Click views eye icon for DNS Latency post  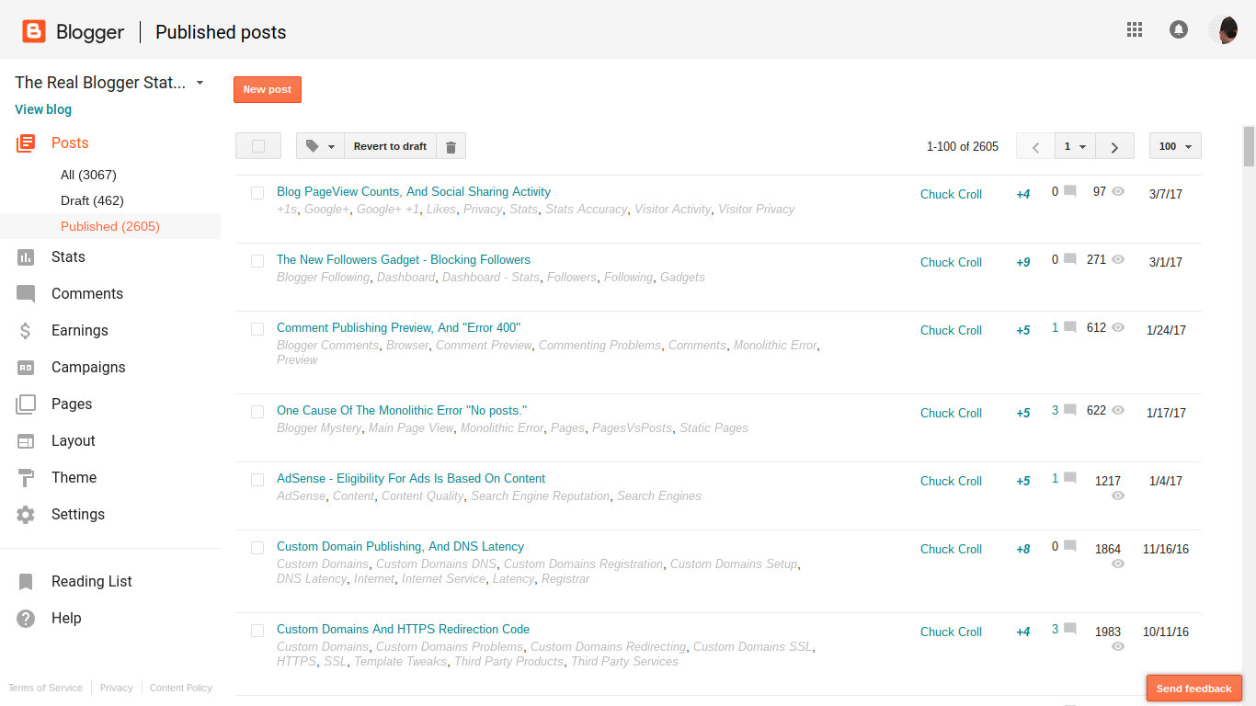tap(1118, 564)
